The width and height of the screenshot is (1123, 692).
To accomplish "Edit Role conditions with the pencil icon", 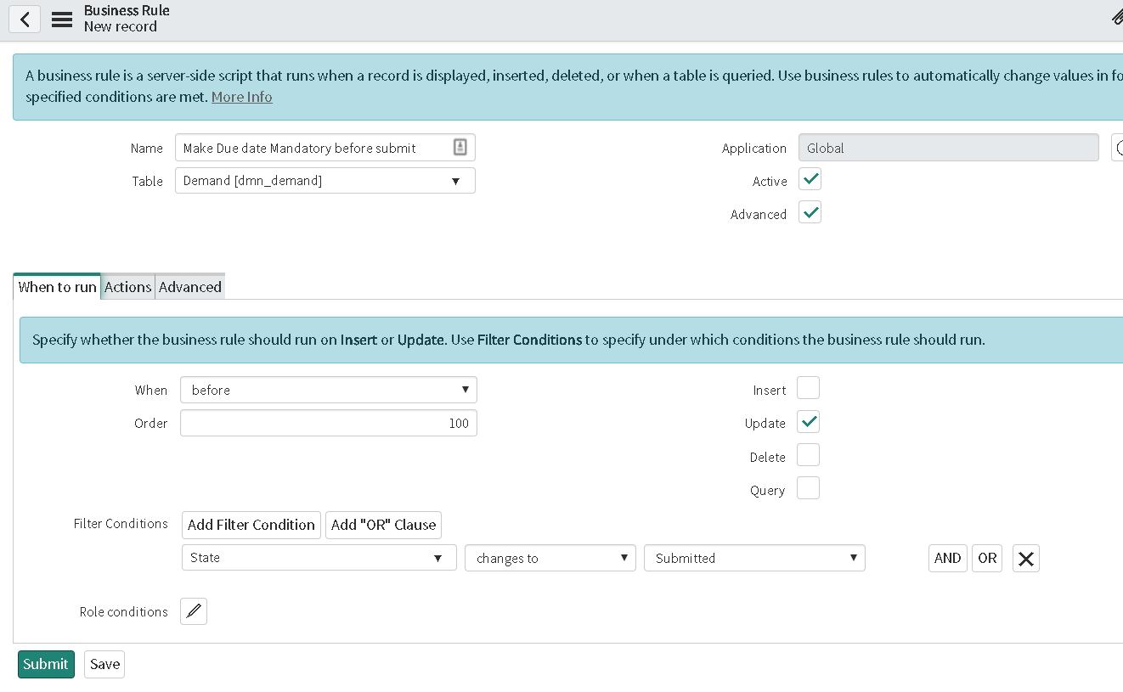I will pos(193,610).
